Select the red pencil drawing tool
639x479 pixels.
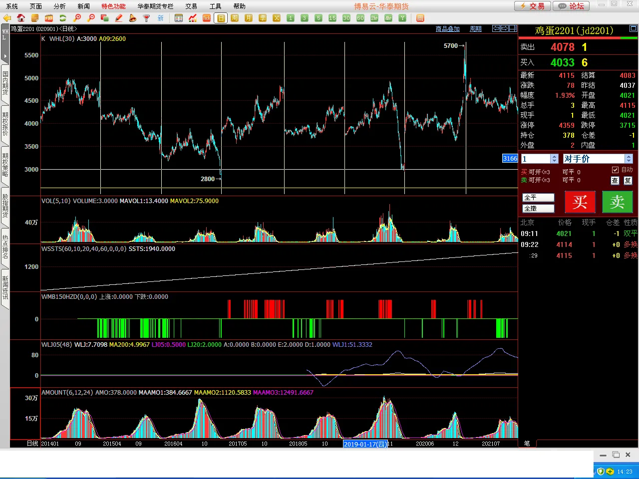pos(119,18)
